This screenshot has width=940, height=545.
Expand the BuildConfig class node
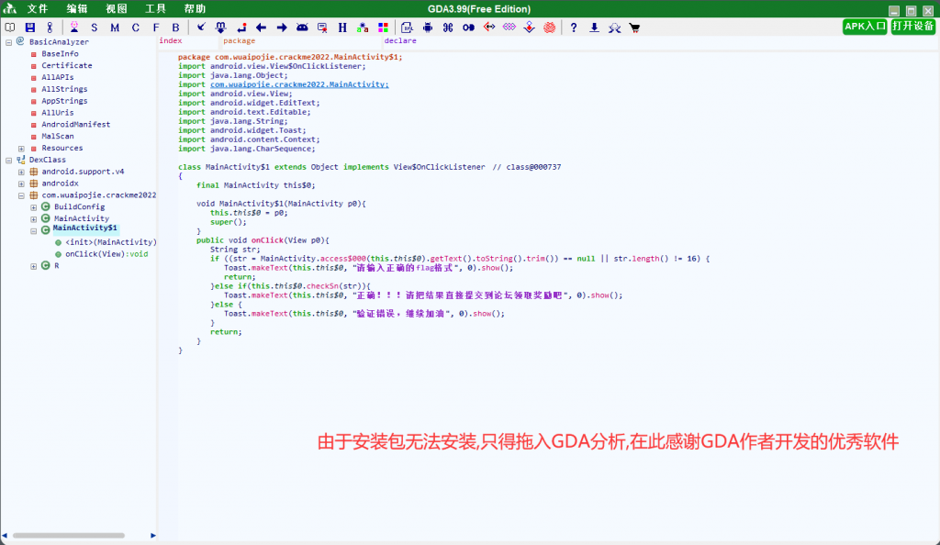(x=34, y=207)
